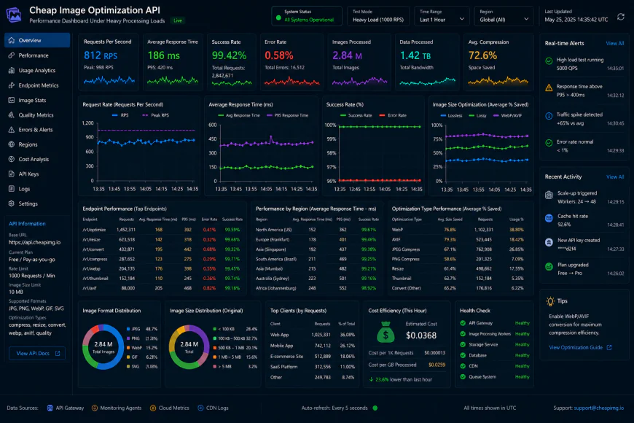The width and height of the screenshot is (634, 423).
Task: Click the green check icon for High load test alert
Action: tap(549, 61)
